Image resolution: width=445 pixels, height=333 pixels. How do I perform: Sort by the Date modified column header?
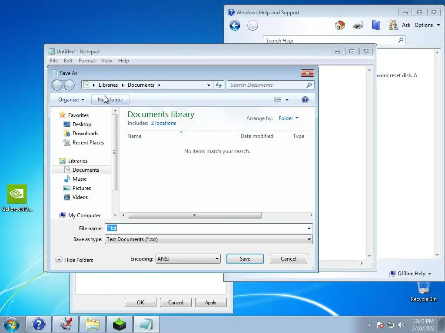[x=257, y=136]
